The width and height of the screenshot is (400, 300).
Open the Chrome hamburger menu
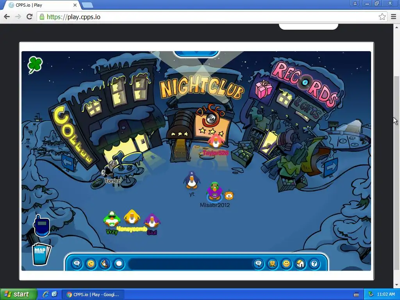click(393, 17)
